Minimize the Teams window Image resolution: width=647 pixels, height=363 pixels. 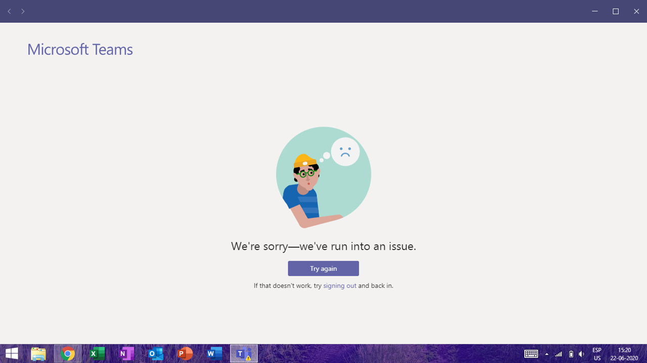click(595, 11)
